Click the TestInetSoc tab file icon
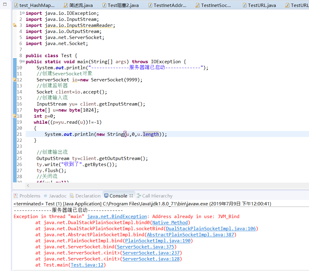Image resolution: width=309 pixels, height=271 pixels. coord(197,5)
